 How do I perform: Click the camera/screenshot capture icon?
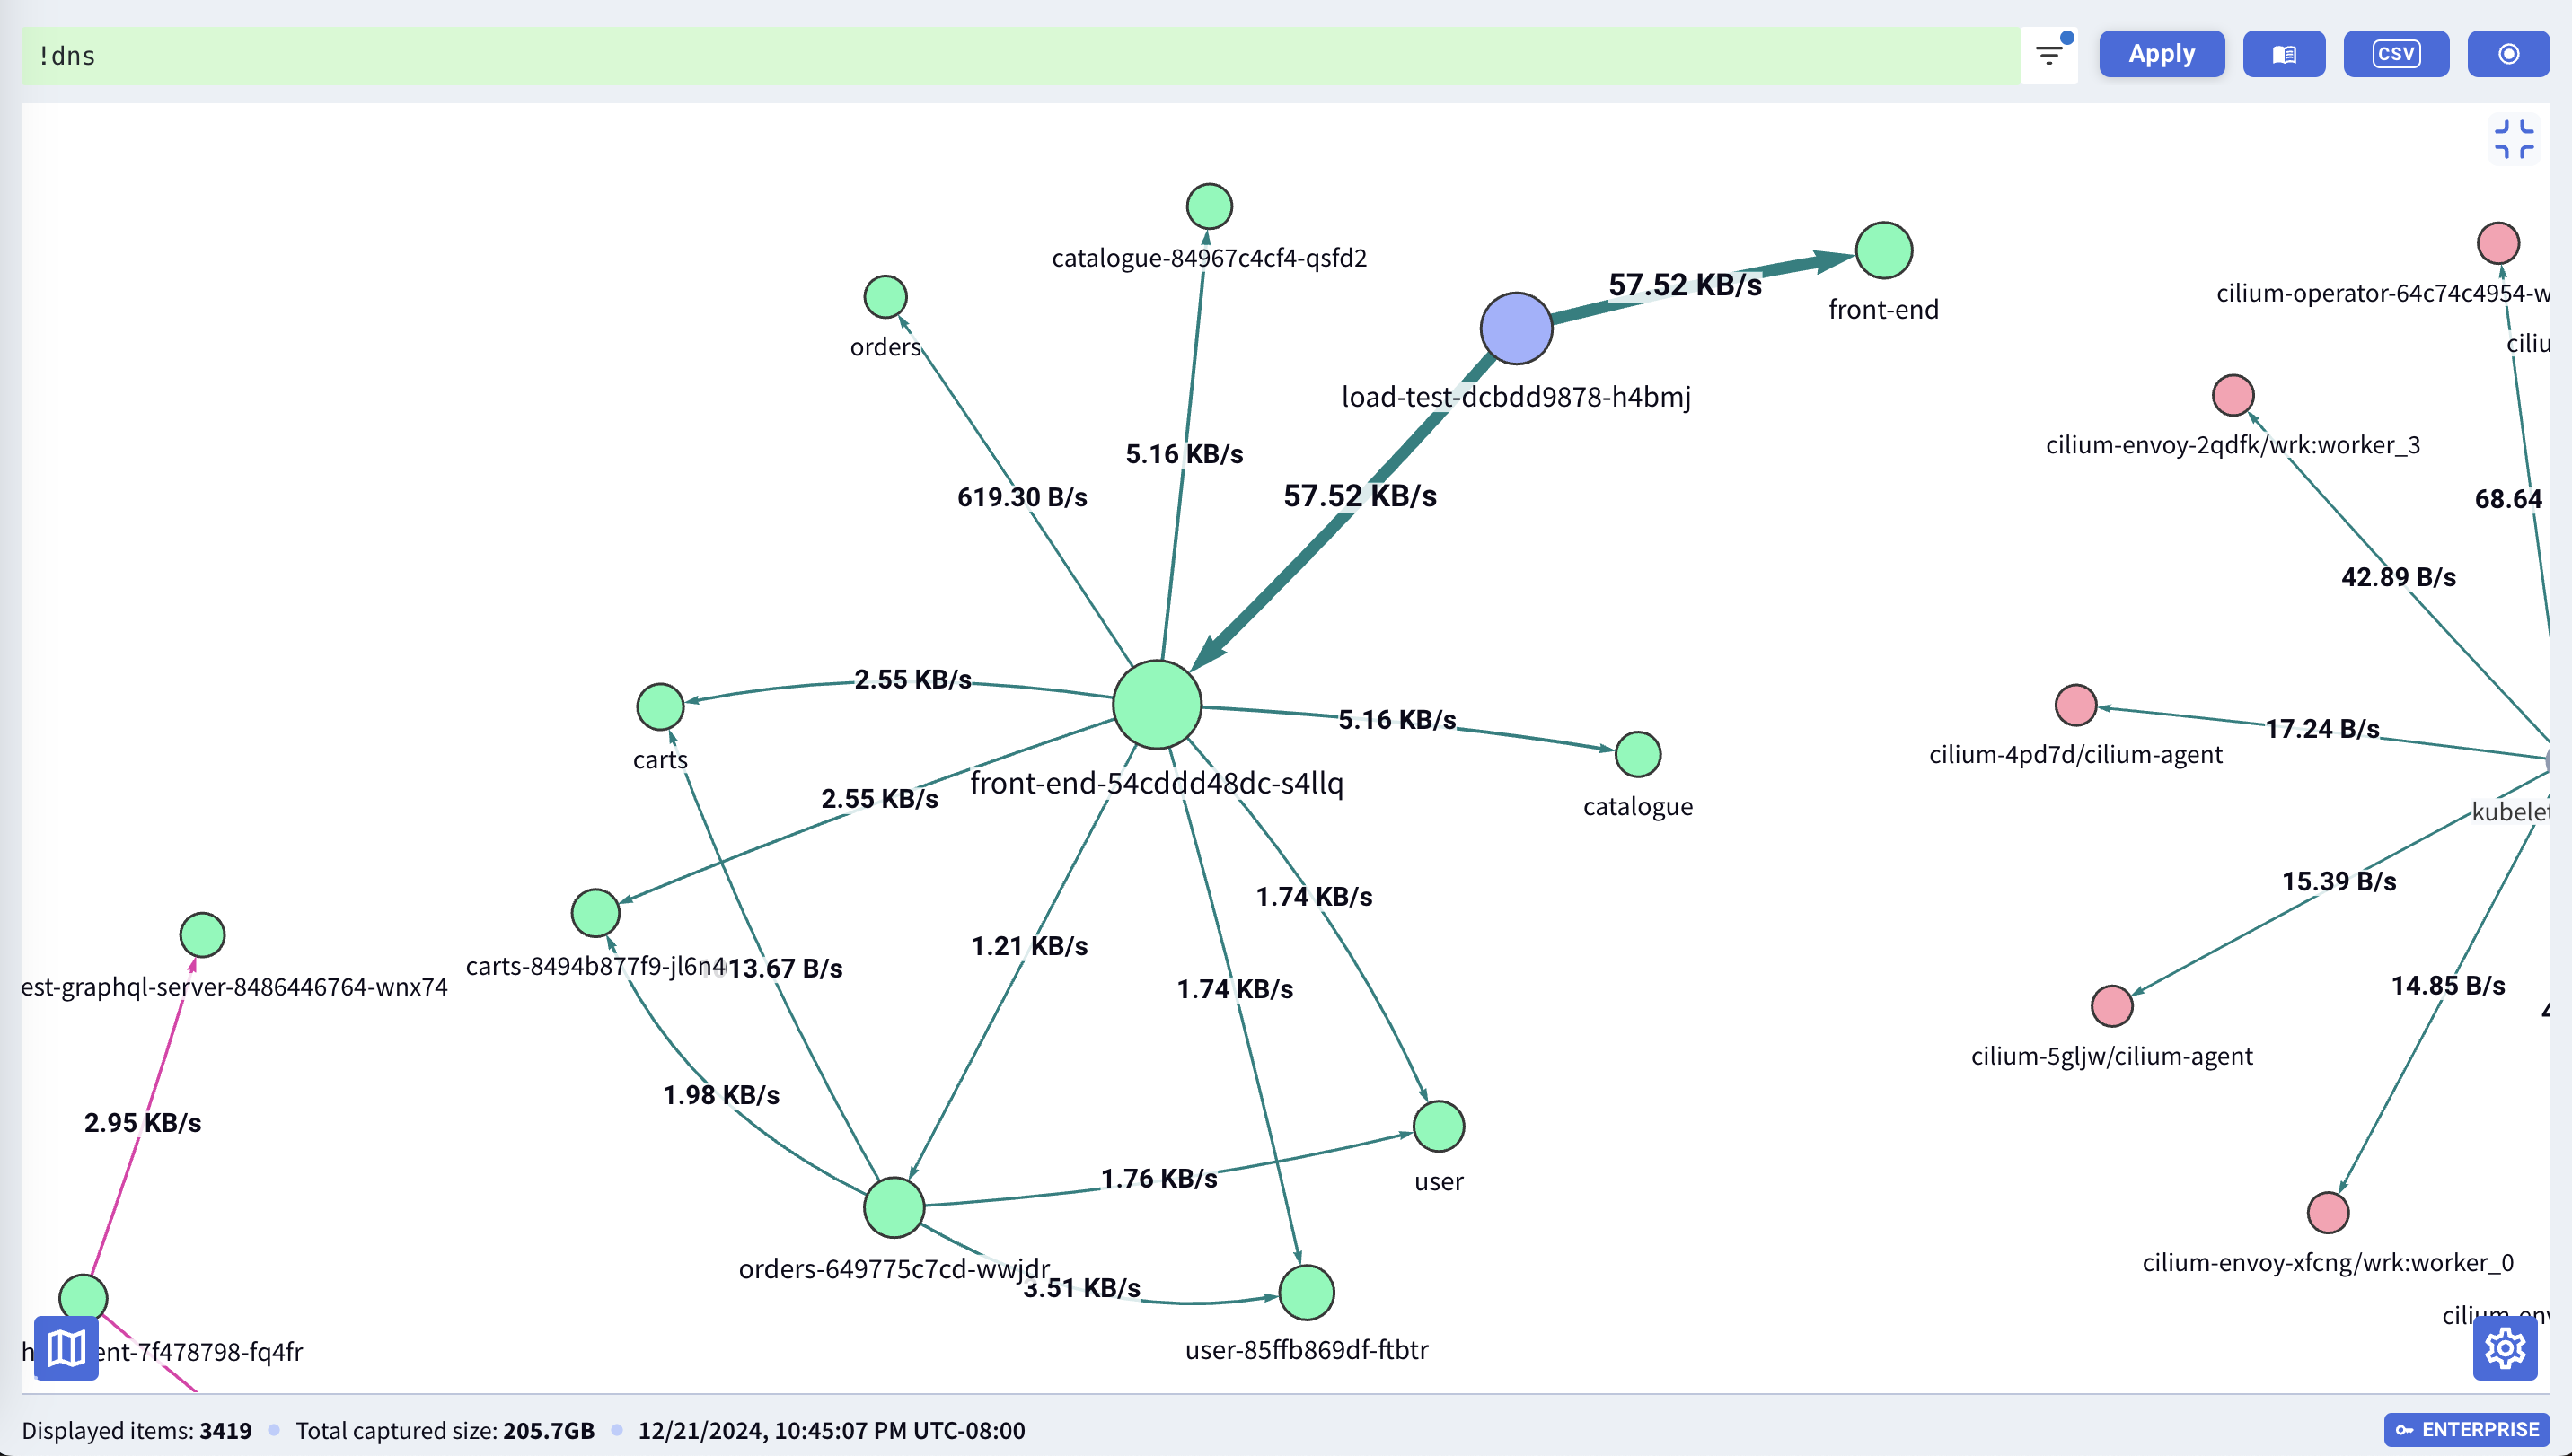pos(2510,53)
